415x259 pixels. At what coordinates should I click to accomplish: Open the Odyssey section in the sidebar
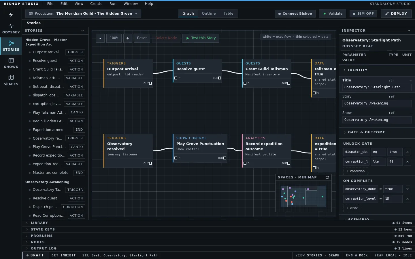11,28
